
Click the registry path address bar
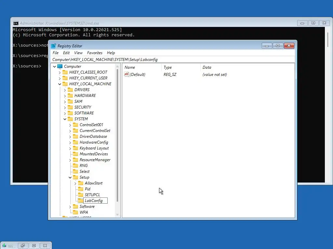[x=173, y=60]
